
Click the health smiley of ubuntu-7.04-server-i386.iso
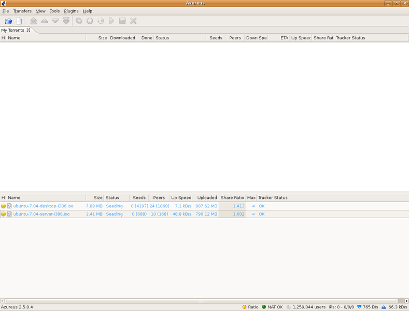click(4, 214)
